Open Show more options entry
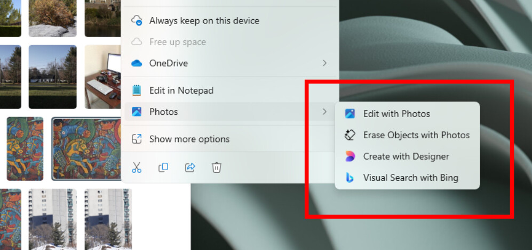532x250 pixels. coord(230,139)
